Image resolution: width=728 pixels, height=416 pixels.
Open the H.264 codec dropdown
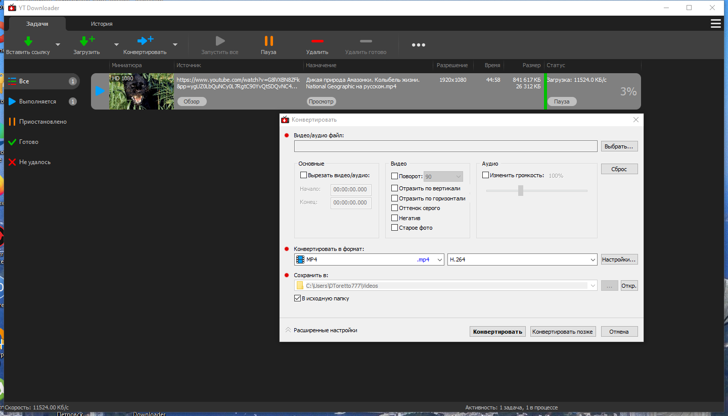(522, 259)
